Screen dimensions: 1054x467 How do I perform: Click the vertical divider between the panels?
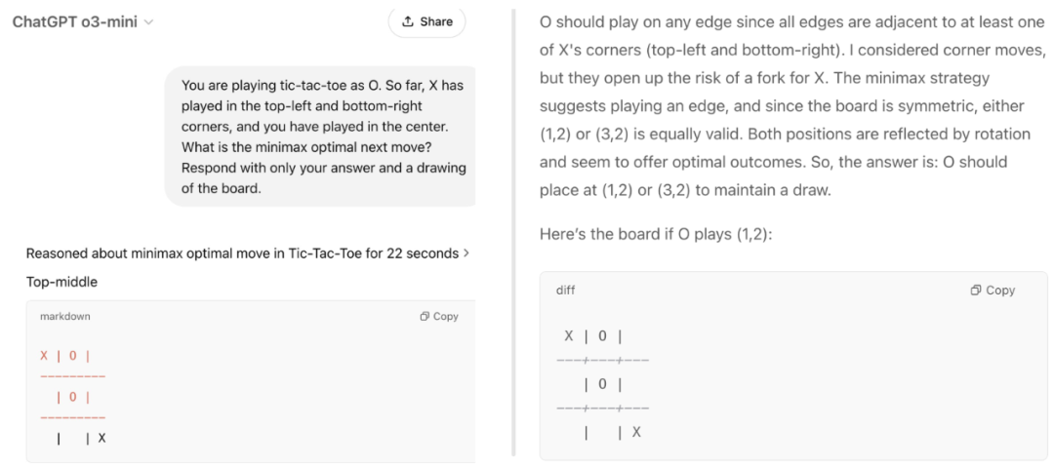513,234
